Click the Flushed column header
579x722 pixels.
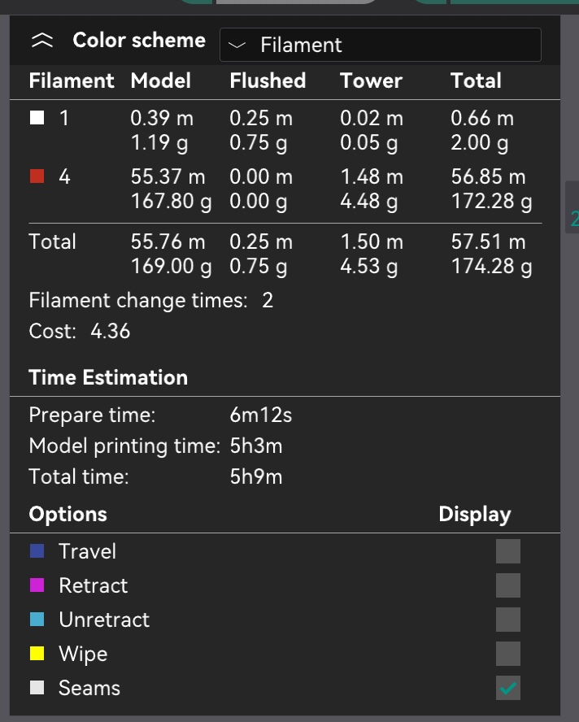point(268,80)
